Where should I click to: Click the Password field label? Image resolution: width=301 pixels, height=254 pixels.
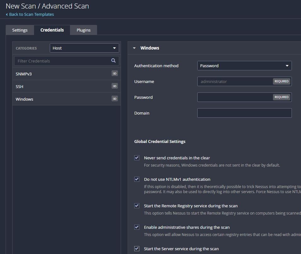coord(143,97)
